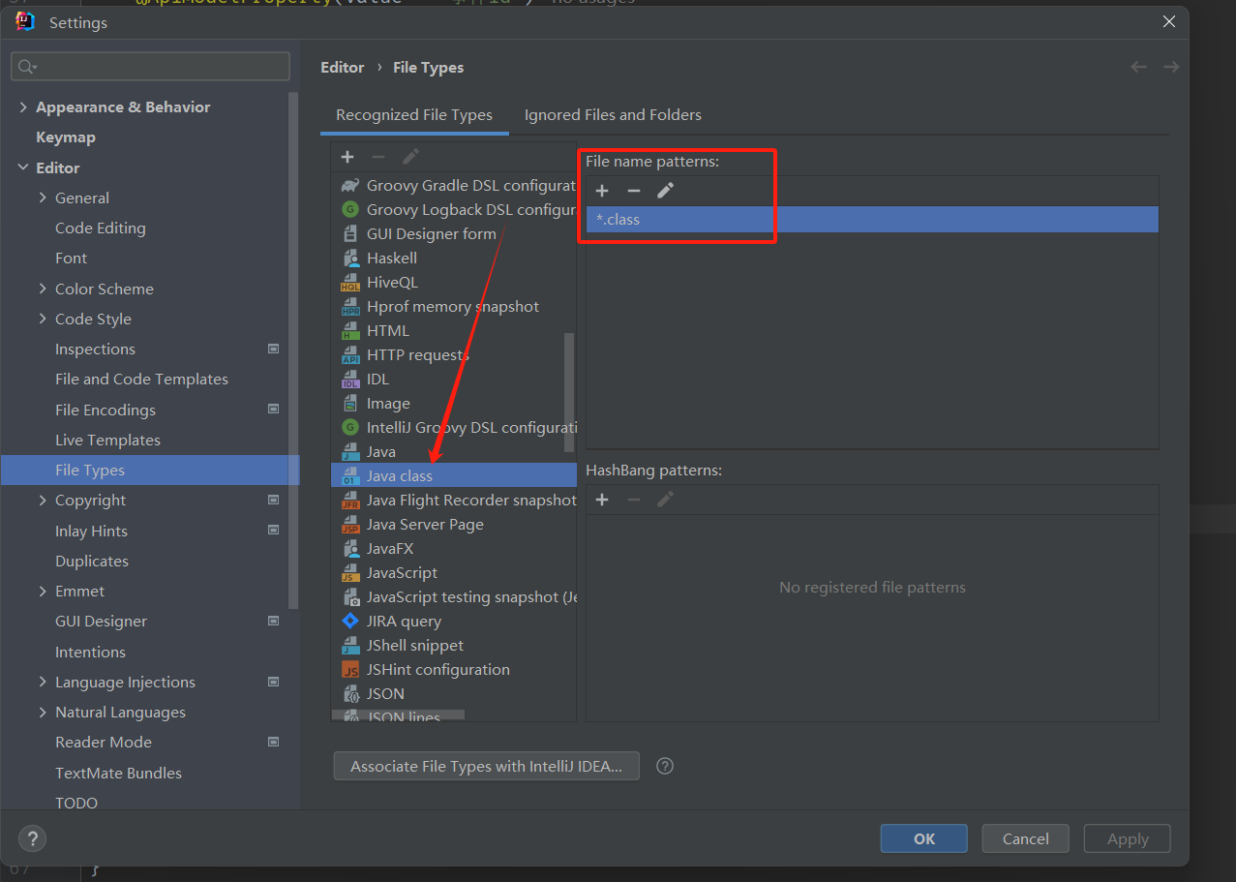Screen dimensions: 1236x882
Task: Expand the Natural Languages node
Action: point(43,712)
